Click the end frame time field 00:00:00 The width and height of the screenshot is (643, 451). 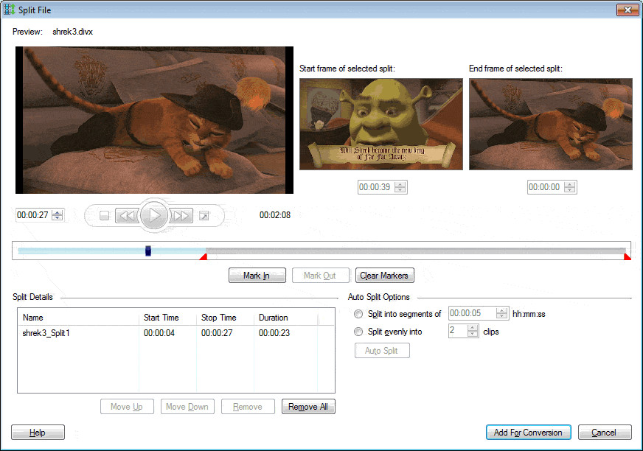click(x=545, y=187)
